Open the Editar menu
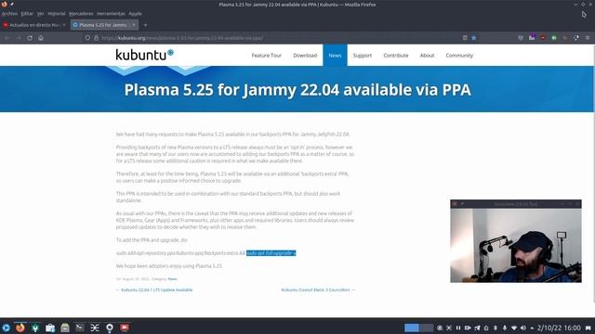Image resolution: width=595 pixels, height=334 pixels. coord(27,14)
